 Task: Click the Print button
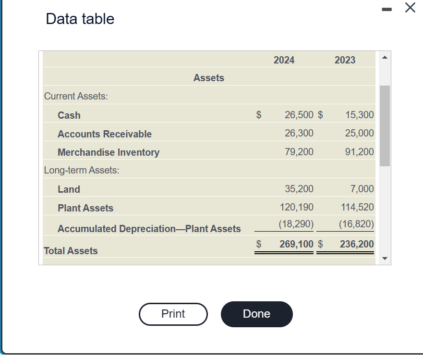click(173, 314)
